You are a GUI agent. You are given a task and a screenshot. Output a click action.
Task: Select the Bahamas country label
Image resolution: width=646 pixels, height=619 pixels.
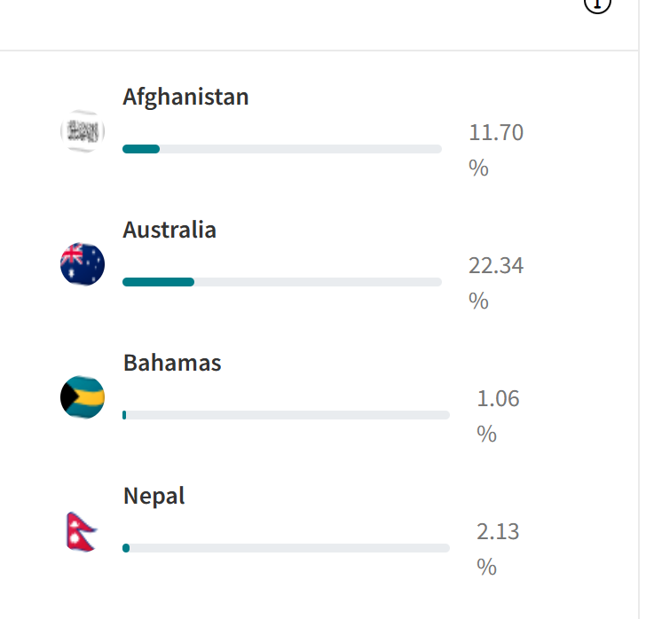172,363
